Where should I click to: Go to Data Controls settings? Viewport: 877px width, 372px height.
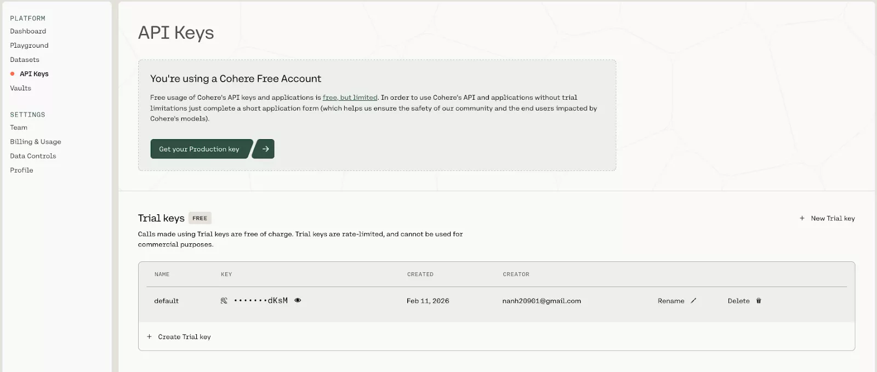(33, 156)
